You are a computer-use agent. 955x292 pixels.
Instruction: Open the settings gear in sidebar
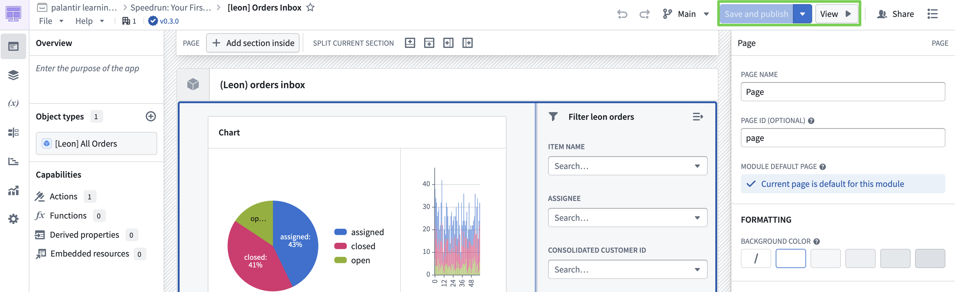click(x=13, y=219)
